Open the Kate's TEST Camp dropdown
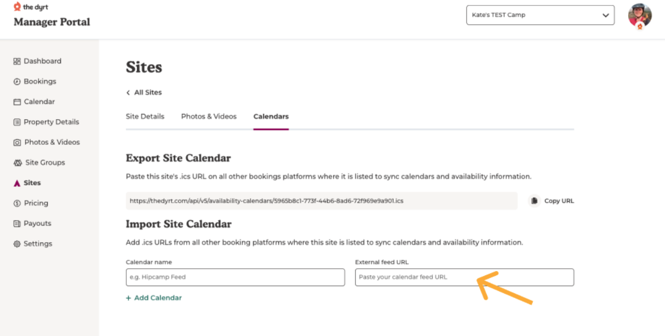This screenshot has width=665, height=336. (540, 15)
